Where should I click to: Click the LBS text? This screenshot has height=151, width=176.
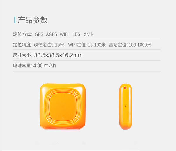point(76,34)
